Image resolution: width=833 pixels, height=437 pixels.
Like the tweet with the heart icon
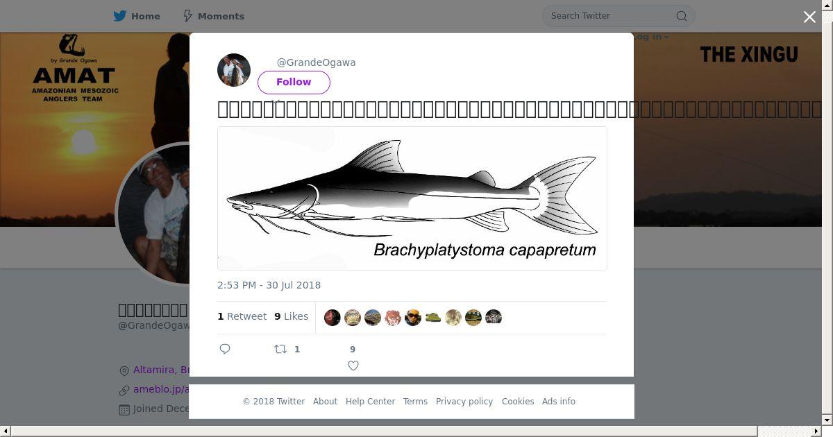pyautogui.click(x=353, y=366)
